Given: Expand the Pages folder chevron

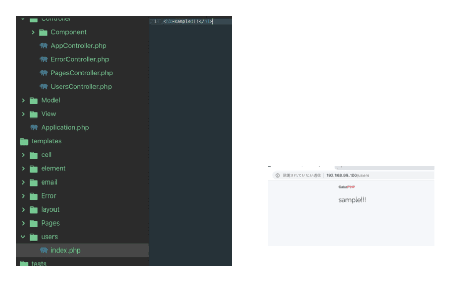Looking at the screenshot, I should click(x=23, y=223).
